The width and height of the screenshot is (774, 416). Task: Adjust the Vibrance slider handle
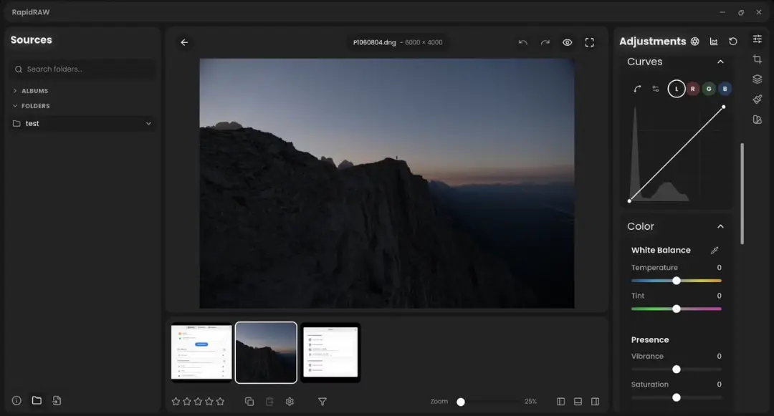(677, 369)
